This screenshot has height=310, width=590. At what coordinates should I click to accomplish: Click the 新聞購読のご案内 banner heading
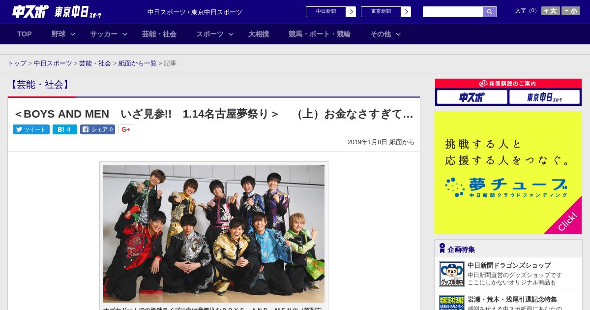pyautogui.click(x=508, y=84)
